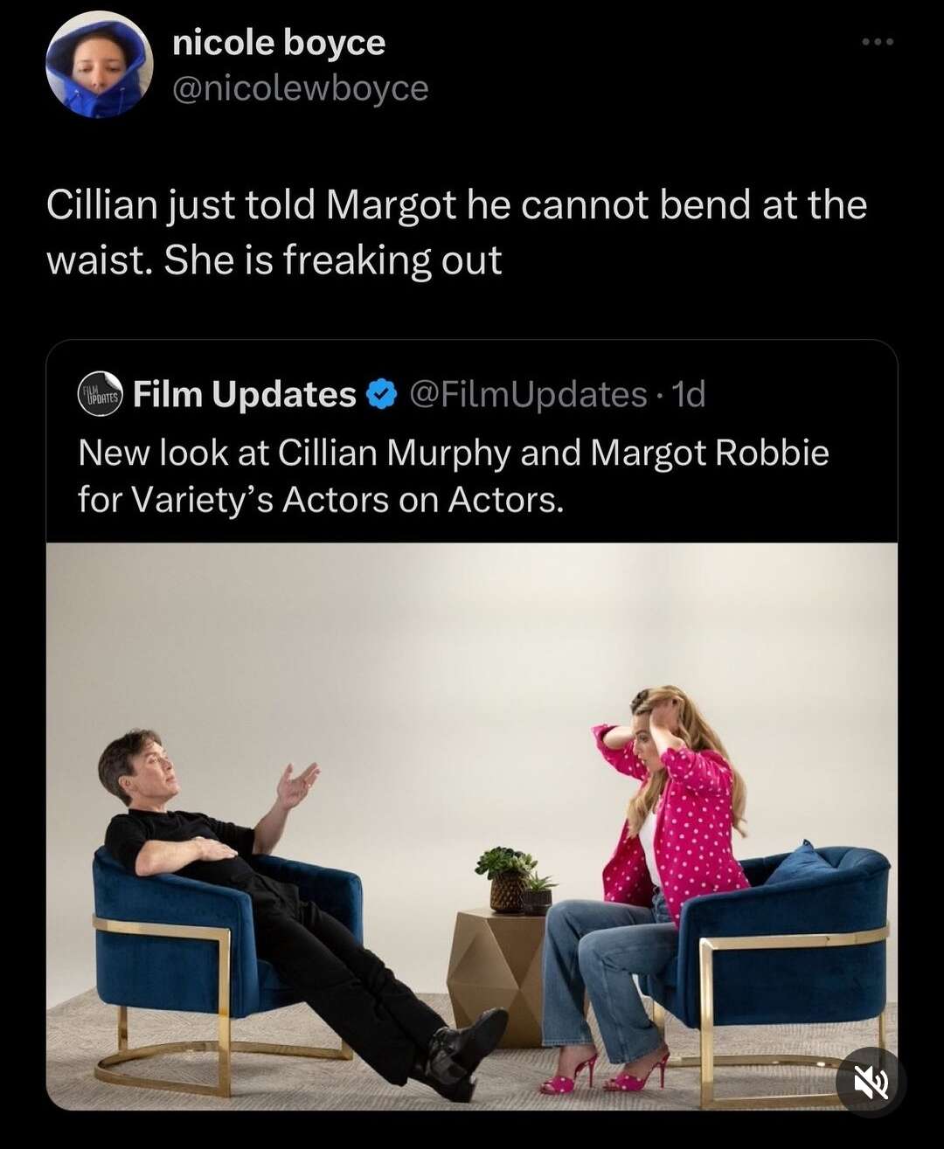Visit the @nicolewboyce handle

[x=301, y=88]
